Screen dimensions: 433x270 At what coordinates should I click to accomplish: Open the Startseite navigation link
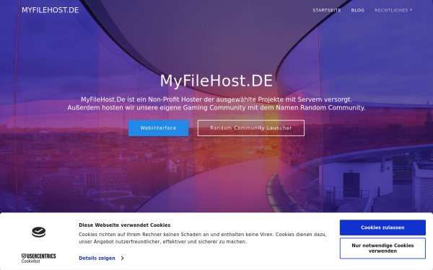pyautogui.click(x=327, y=10)
